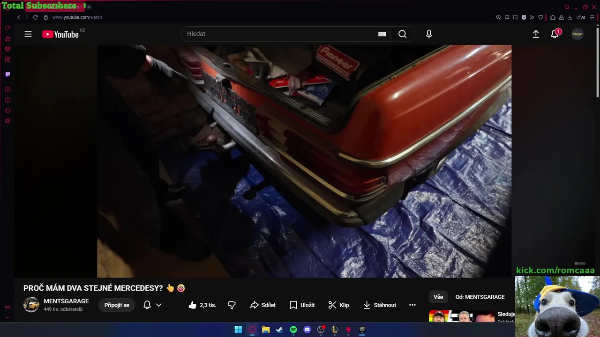600x337 pixels.
Task: Open the GX Control speedometer sidebar icon
Action: [x=7, y=29]
